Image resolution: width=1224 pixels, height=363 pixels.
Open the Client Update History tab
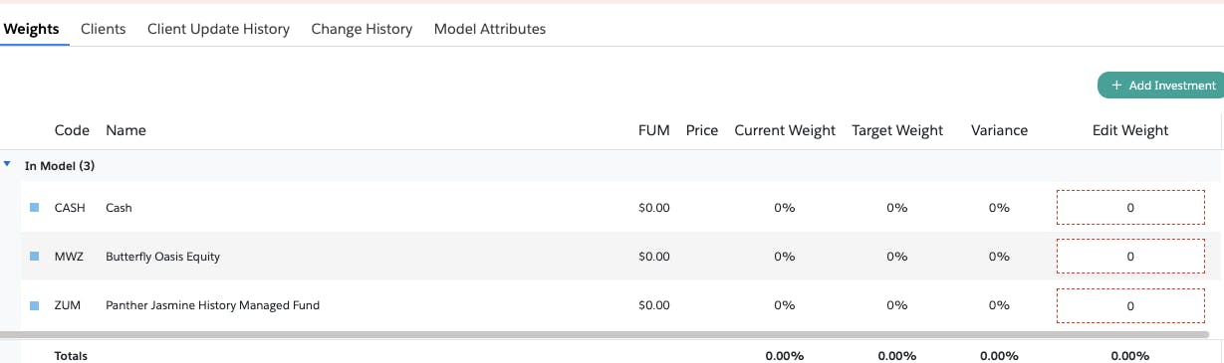point(218,29)
